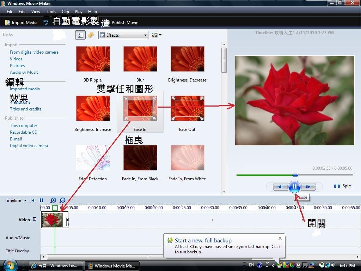Click the help question mark tray icon
Viewport: 361px width, 271px height.
tap(259, 265)
